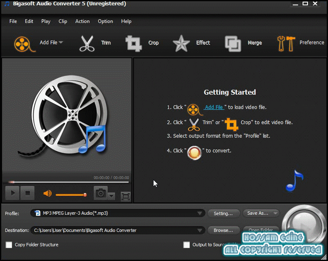Enable Copy Folder Structure checkbox
This screenshot has height=261, width=328.
coord(9,245)
